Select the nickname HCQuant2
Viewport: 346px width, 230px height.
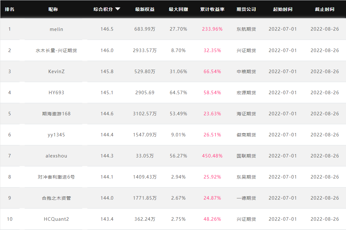coord(56,219)
